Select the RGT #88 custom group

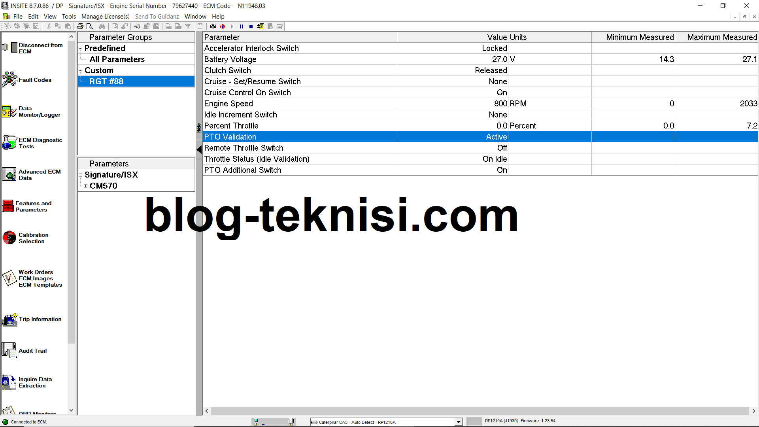(107, 81)
